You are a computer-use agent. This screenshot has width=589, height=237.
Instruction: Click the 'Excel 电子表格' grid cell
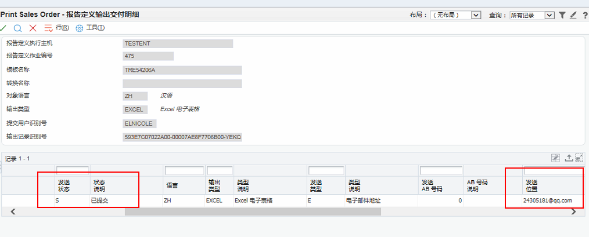[x=270, y=200]
